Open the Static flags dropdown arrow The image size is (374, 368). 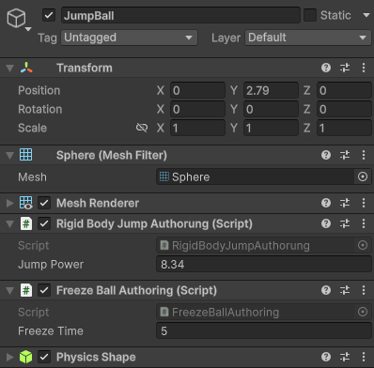click(x=366, y=15)
